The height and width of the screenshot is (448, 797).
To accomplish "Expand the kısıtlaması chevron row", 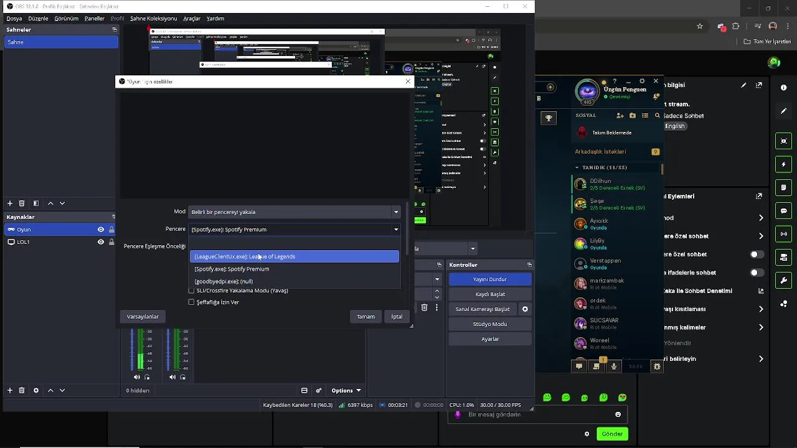I will 761,309.
